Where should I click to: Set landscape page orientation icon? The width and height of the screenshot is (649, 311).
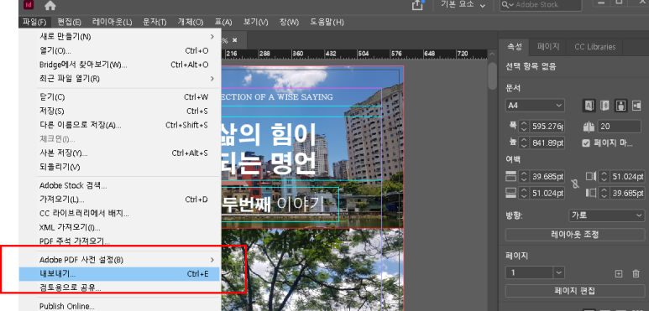[x=636, y=106]
